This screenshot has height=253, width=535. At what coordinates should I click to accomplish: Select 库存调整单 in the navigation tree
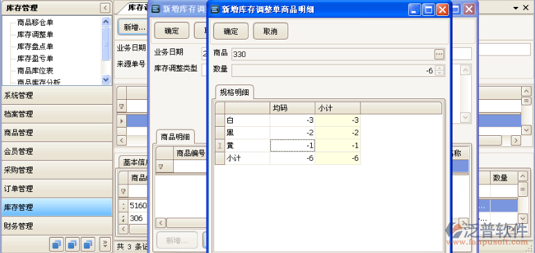pyautogui.click(x=35, y=35)
